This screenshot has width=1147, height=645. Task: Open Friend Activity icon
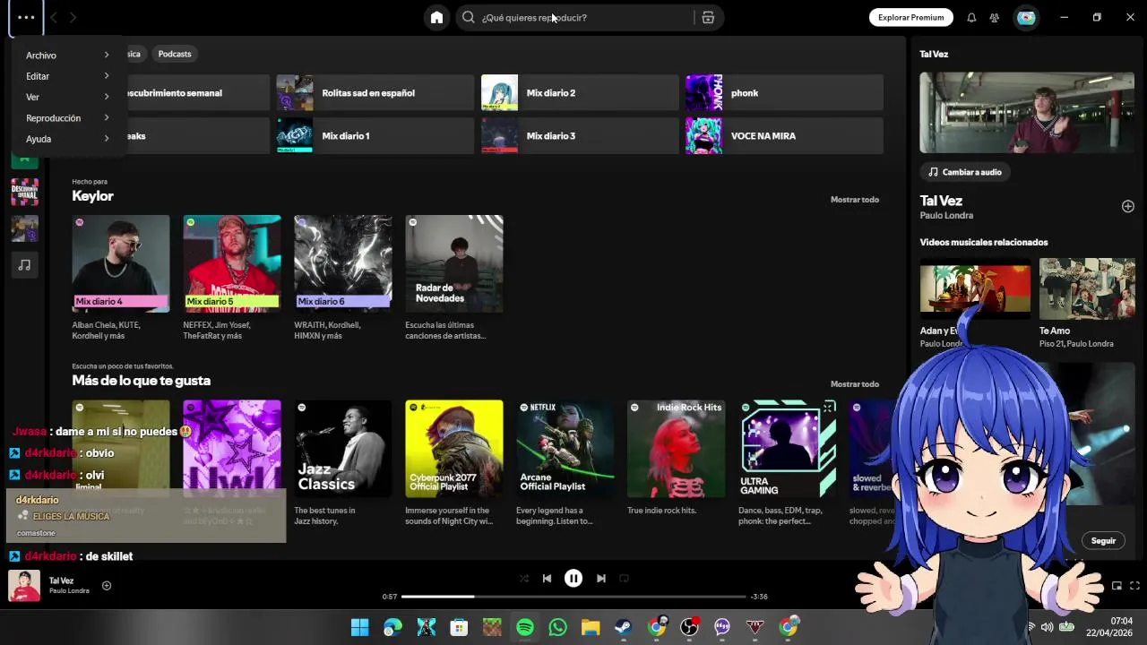coord(995,17)
